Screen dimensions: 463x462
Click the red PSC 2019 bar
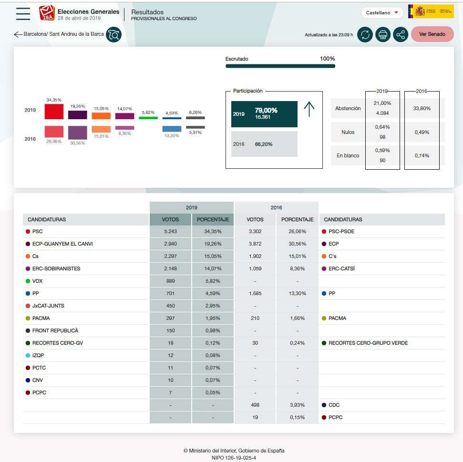pyautogui.click(x=54, y=112)
